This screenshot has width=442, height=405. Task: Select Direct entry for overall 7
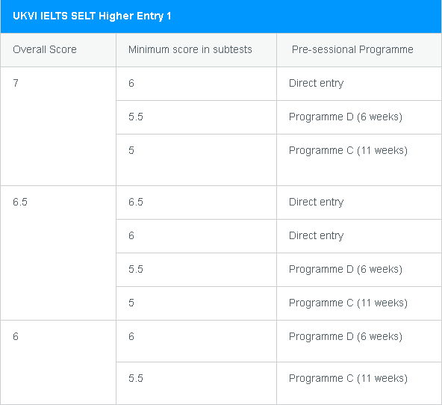pyautogui.click(x=317, y=83)
